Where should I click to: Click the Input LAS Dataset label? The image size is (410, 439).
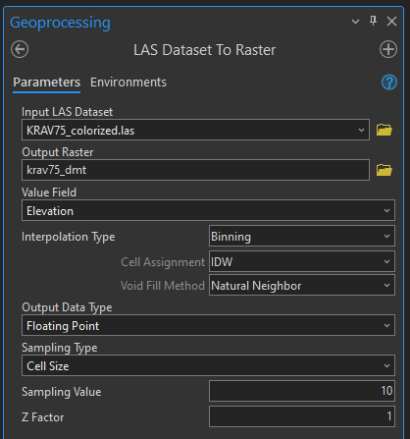click(67, 112)
